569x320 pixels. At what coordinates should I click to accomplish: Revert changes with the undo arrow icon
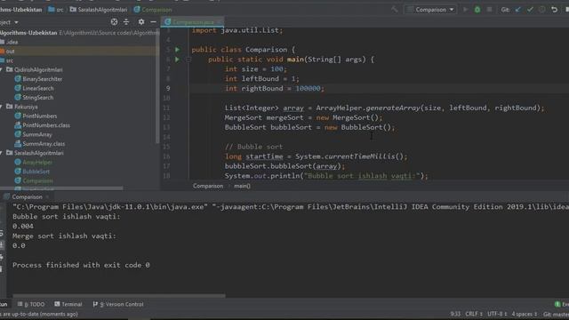pyautogui.click(x=554, y=10)
